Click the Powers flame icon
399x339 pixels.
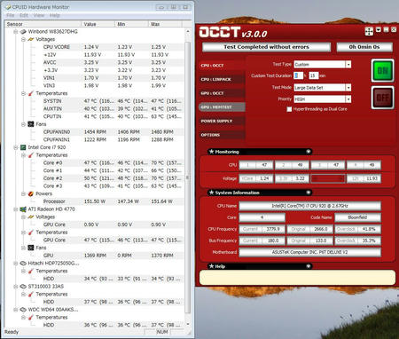click(31, 193)
